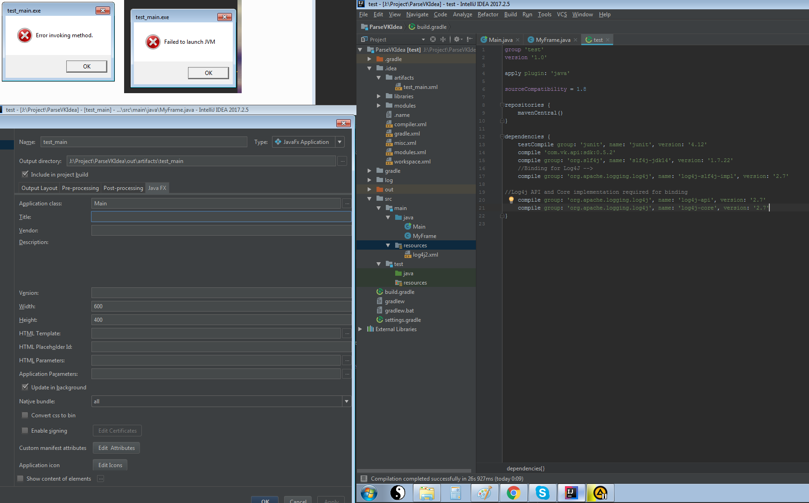Toggle Update in background checkbox
809x503 pixels.
pos(25,387)
